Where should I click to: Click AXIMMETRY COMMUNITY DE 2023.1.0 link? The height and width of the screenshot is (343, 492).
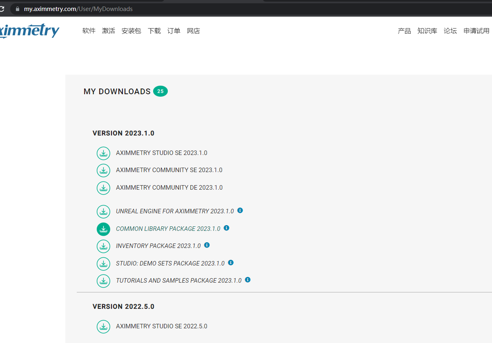pos(169,188)
